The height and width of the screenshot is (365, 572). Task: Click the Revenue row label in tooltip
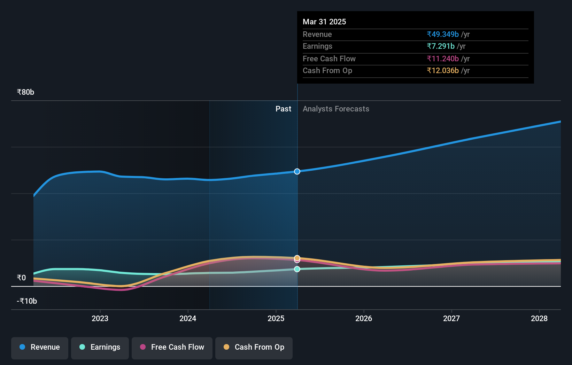pyautogui.click(x=317, y=34)
